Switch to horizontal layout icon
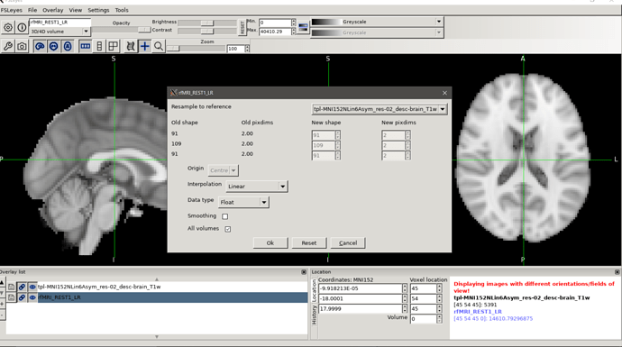The height and width of the screenshot is (347, 622). point(86,46)
